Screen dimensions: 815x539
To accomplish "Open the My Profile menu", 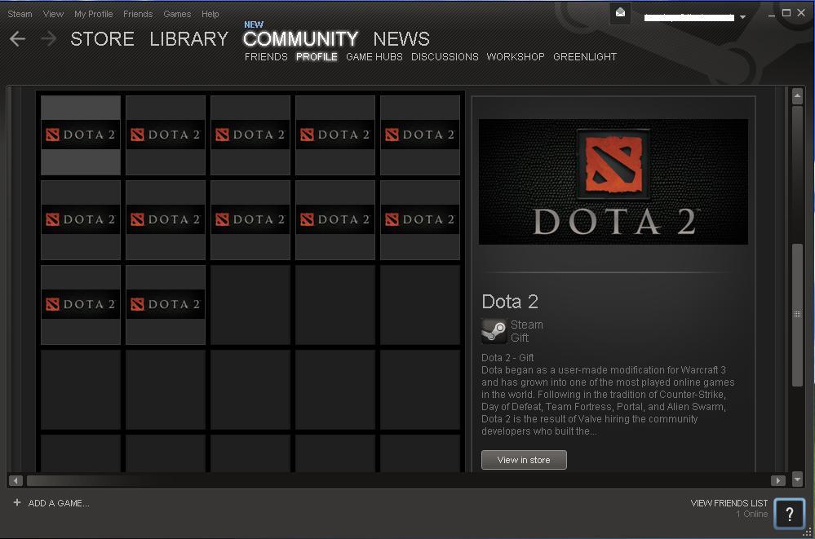I will pyautogui.click(x=94, y=14).
